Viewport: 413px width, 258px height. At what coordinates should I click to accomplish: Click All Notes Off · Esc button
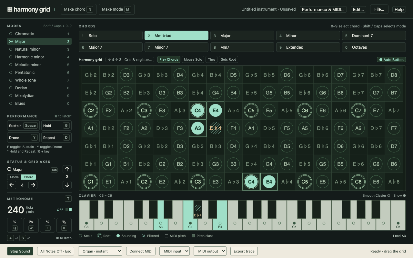pyautogui.click(x=56, y=251)
